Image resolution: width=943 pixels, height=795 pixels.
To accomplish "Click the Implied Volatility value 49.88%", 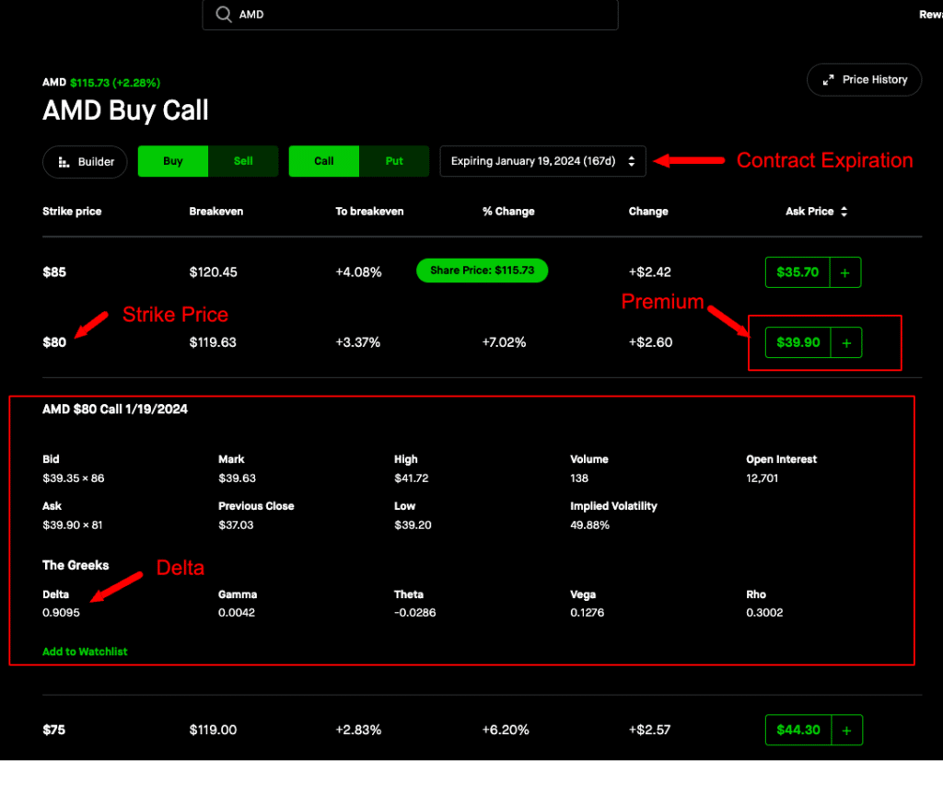I will [589, 525].
